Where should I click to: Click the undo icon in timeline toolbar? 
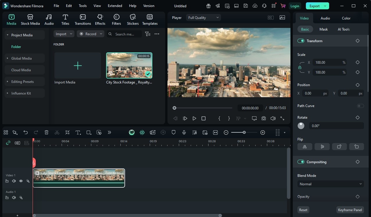coord(26,132)
